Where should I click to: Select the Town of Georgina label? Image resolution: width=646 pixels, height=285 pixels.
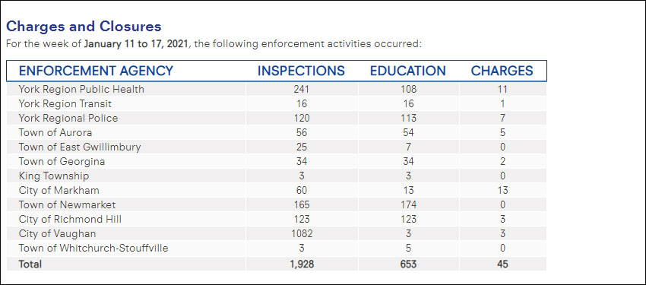pyautogui.click(x=62, y=161)
